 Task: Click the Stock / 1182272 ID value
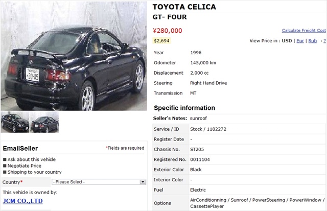point(208,129)
